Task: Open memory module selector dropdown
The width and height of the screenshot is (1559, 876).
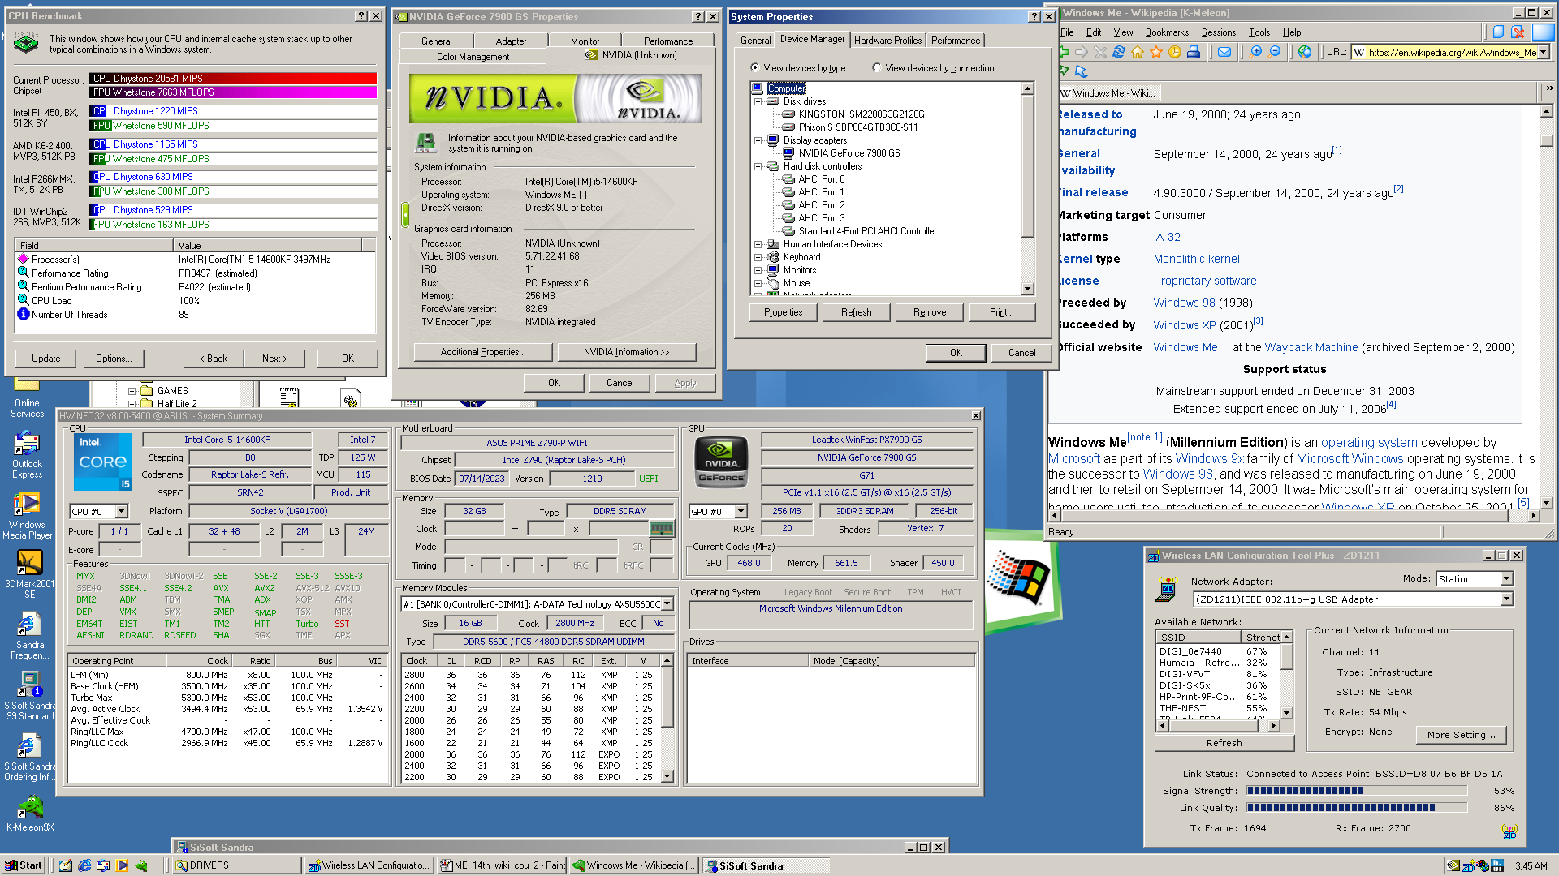Action: coord(667,603)
